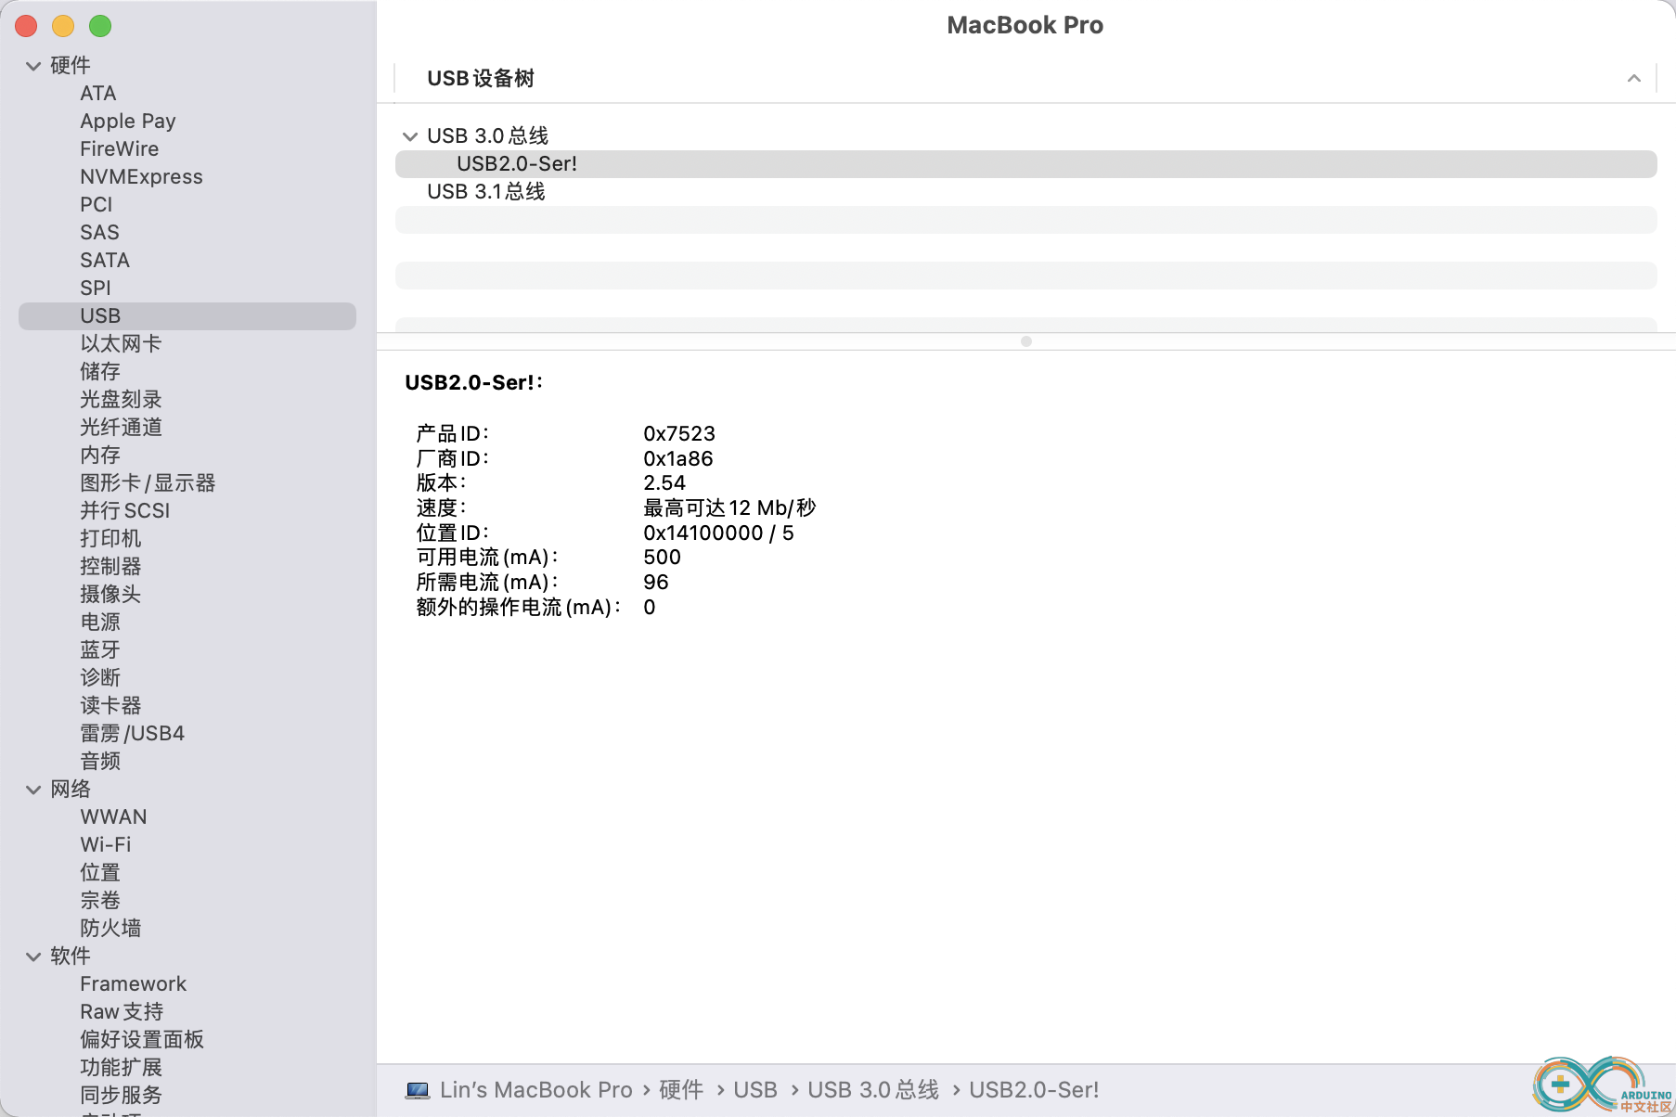Open 内存 information
Image resolution: width=1676 pixels, height=1117 pixels.
pos(100,456)
